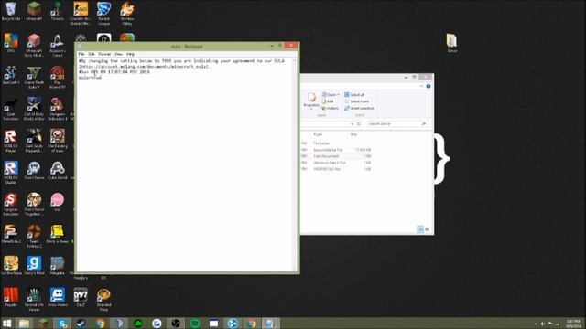Launch the Second Life Viewer shortcut
The height and width of the screenshot is (329, 586).
[x=34, y=300]
